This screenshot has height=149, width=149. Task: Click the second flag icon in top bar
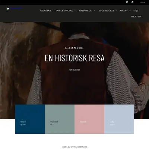[133, 2]
